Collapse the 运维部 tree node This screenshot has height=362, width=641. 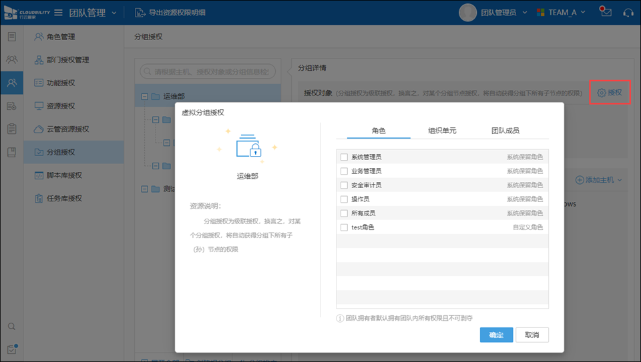144,97
